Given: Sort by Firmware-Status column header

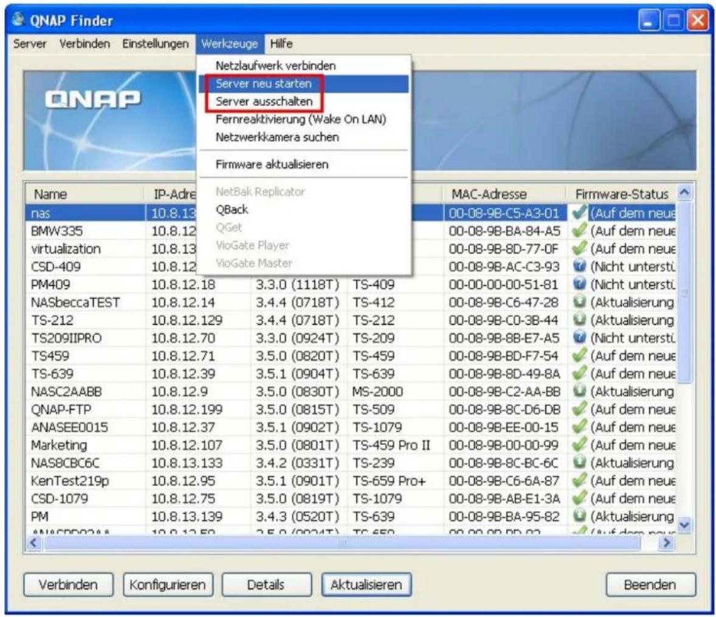Looking at the screenshot, I should point(621,194).
